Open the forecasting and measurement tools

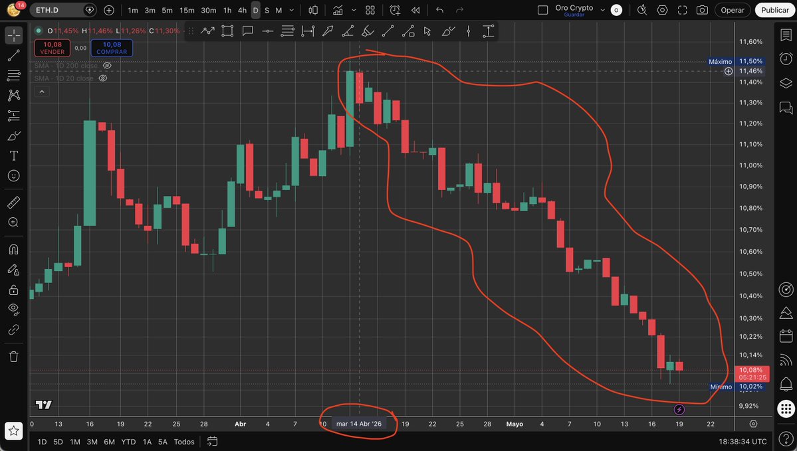pos(14,116)
